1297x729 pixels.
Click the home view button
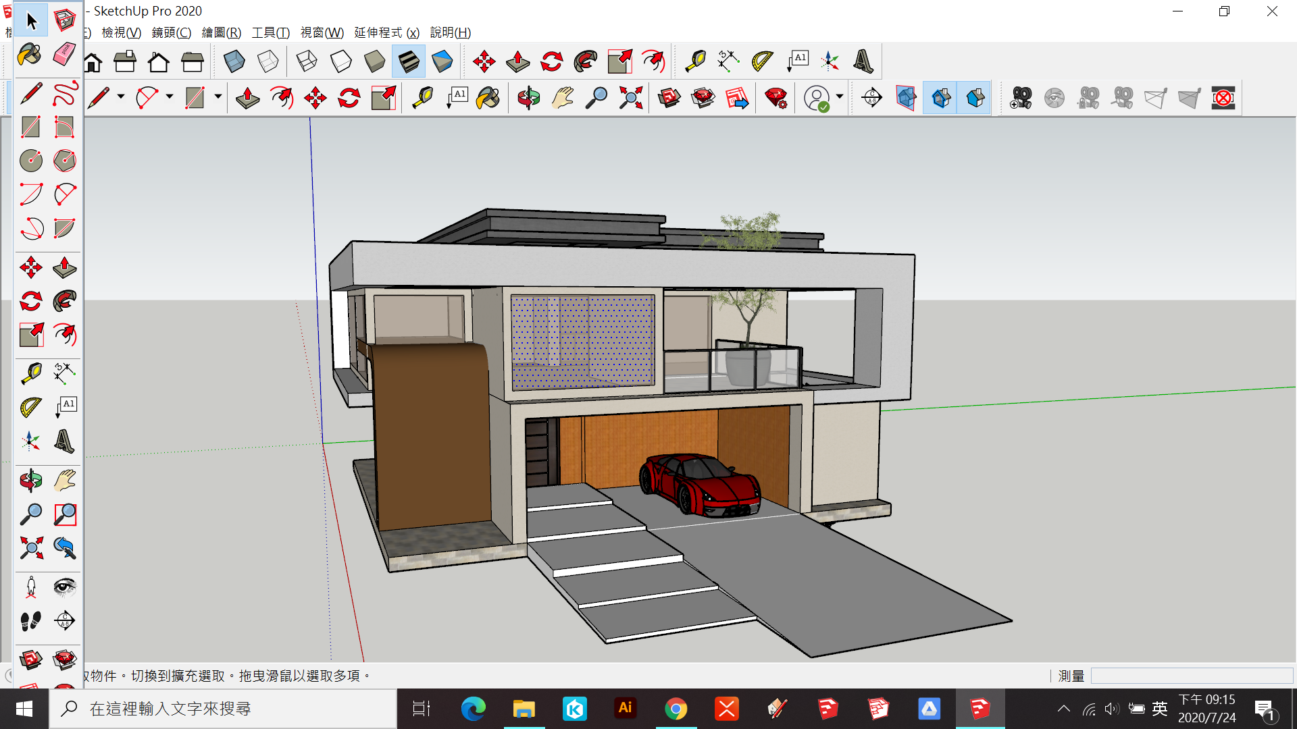93,61
